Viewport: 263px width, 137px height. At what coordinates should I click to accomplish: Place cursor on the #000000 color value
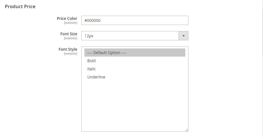tap(93, 20)
